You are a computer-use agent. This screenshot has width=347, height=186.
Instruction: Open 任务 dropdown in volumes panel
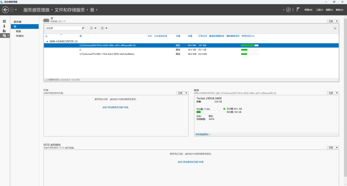coord(333,21)
